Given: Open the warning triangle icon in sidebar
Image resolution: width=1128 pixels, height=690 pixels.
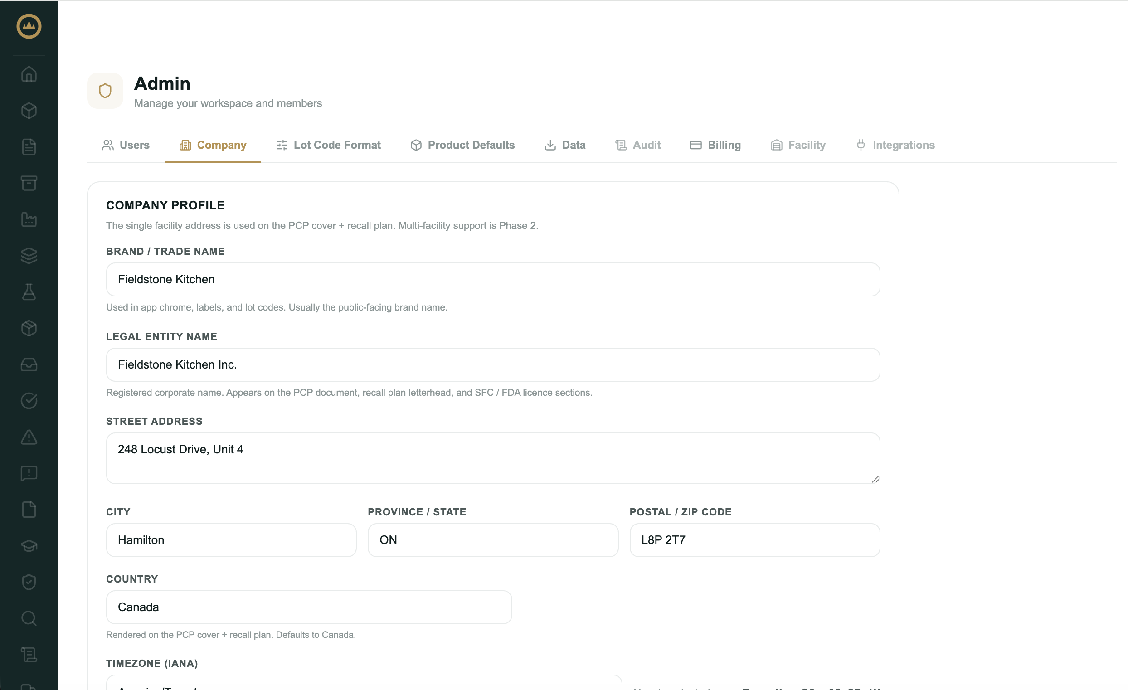Looking at the screenshot, I should tap(29, 437).
